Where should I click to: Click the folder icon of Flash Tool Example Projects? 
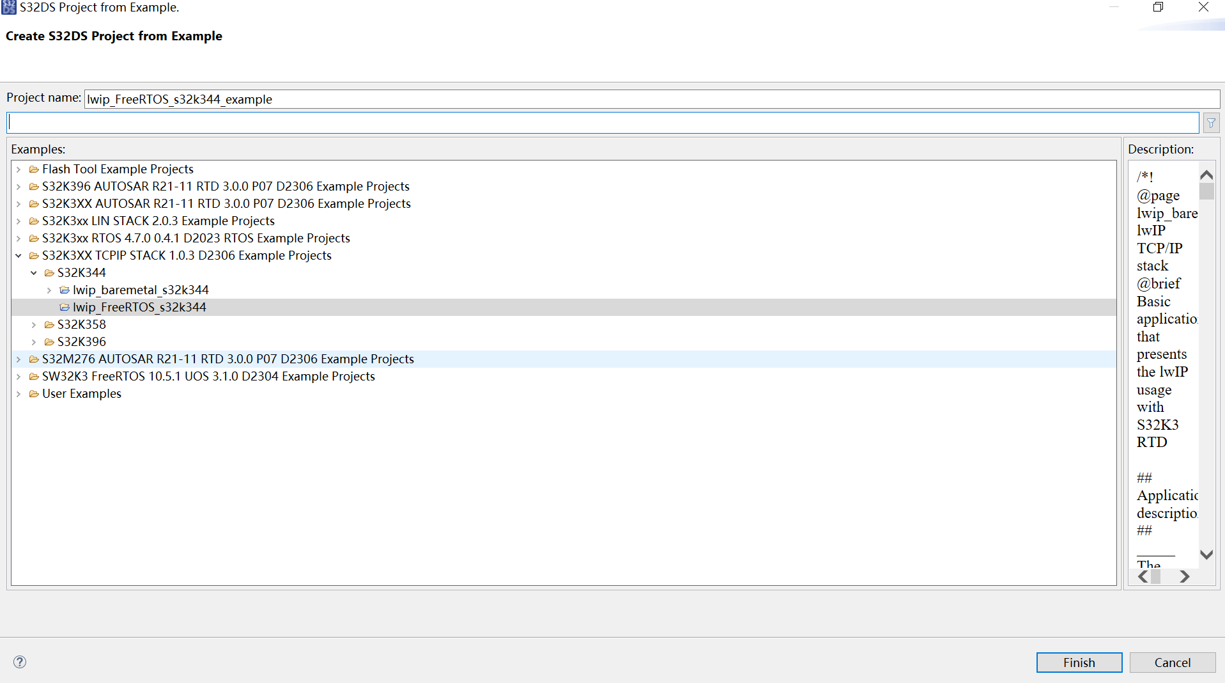click(x=34, y=169)
